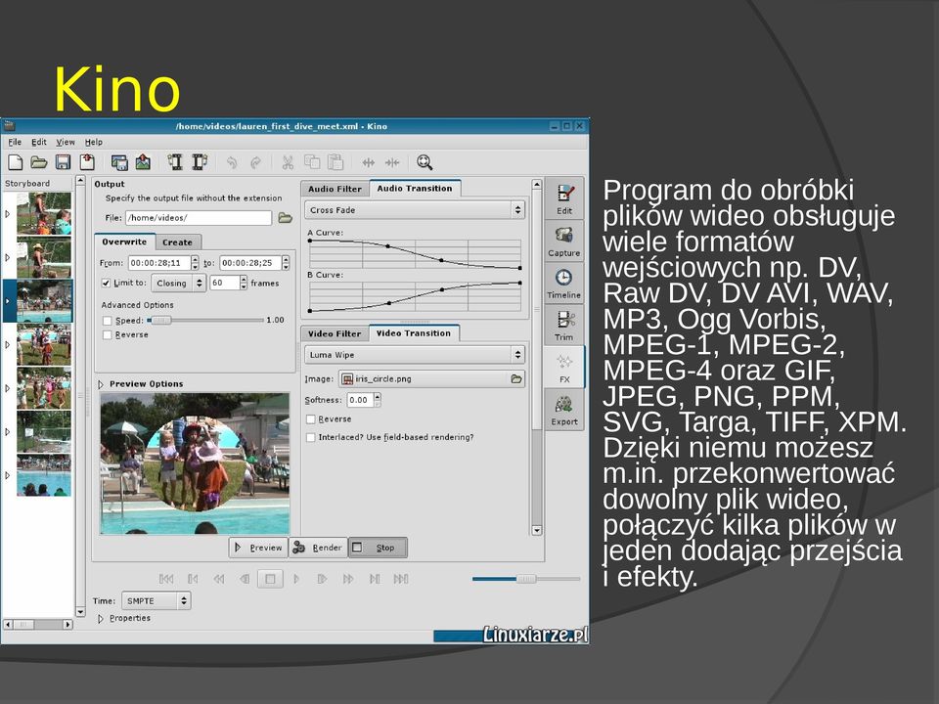Switch to the Video Filter tab
This screenshot has width=939, height=704.
point(335,334)
